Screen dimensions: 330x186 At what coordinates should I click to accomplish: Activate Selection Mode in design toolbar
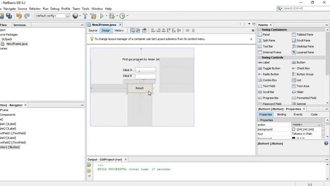(x=133, y=30)
